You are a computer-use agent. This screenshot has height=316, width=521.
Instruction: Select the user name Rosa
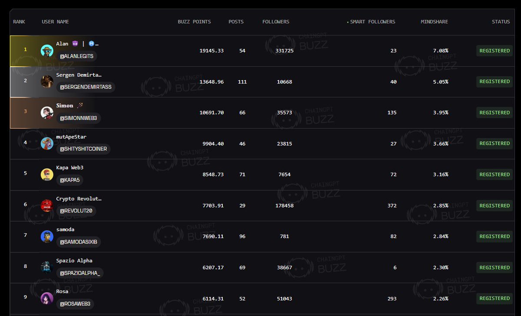pos(62,292)
